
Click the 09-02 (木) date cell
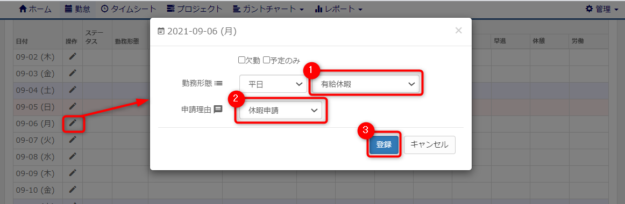tap(38, 57)
